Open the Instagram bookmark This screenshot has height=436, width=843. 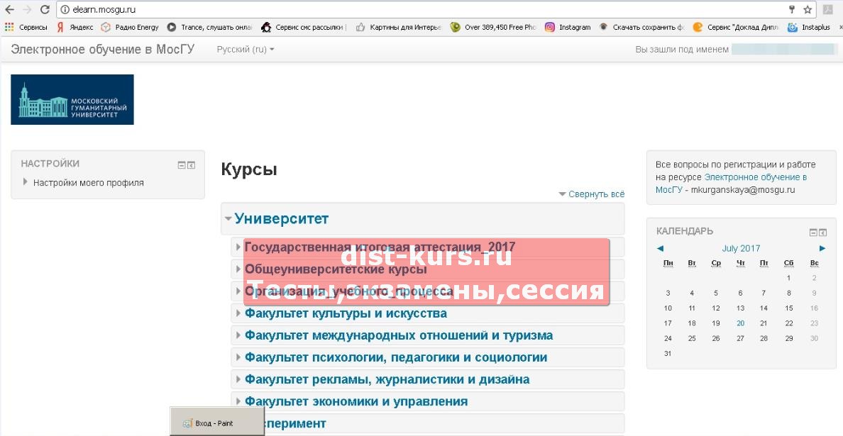(568, 28)
